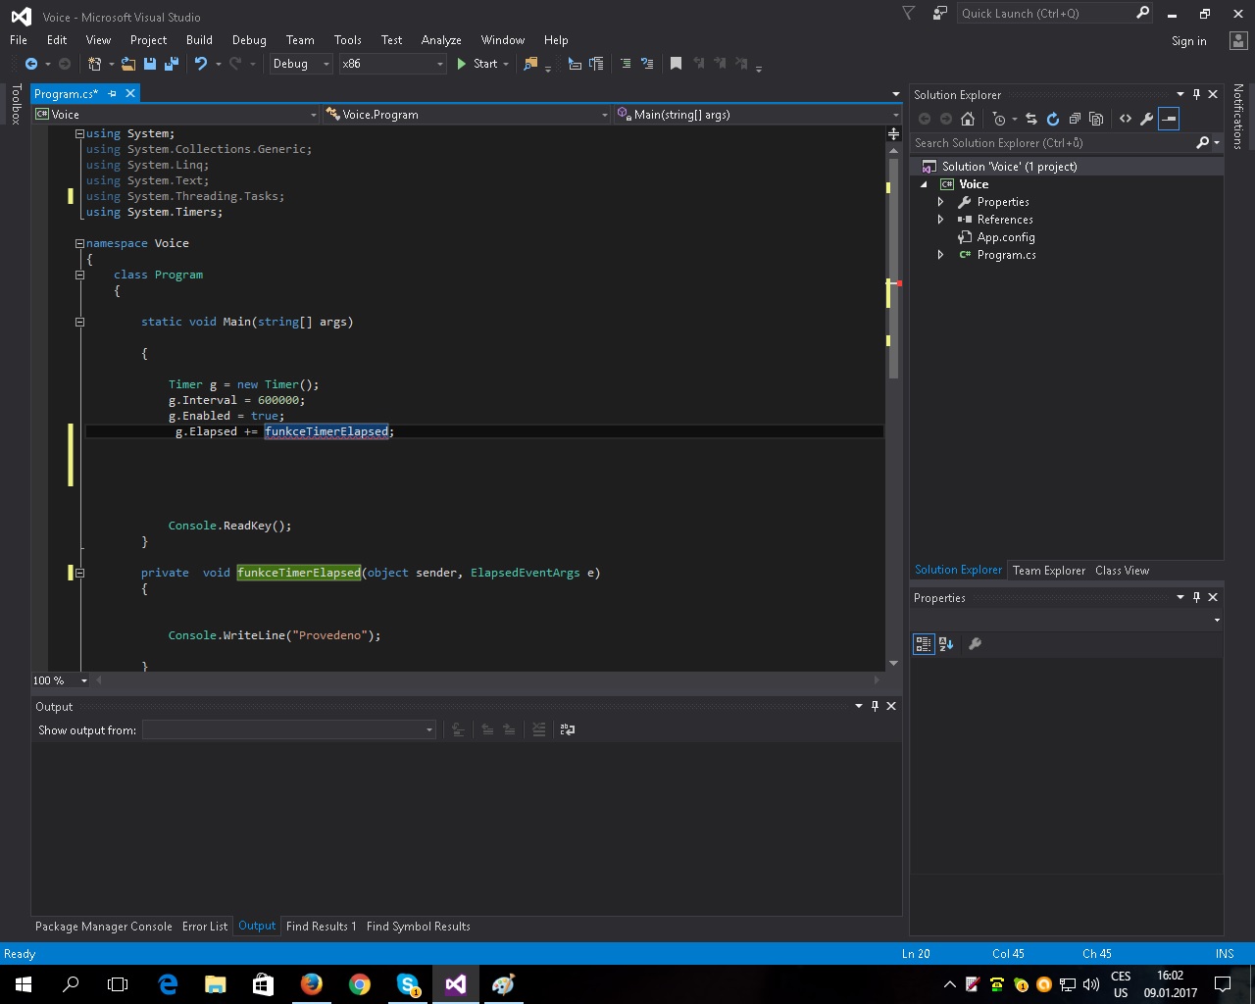This screenshot has width=1255, height=1004.
Task: Click Collapse All in Solution Explorer
Action: [x=1075, y=119]
